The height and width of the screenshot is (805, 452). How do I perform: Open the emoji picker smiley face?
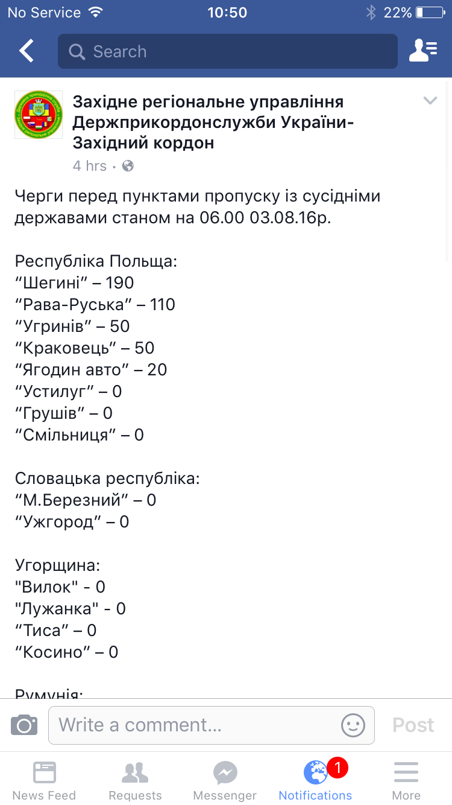[x=353, y=725]
